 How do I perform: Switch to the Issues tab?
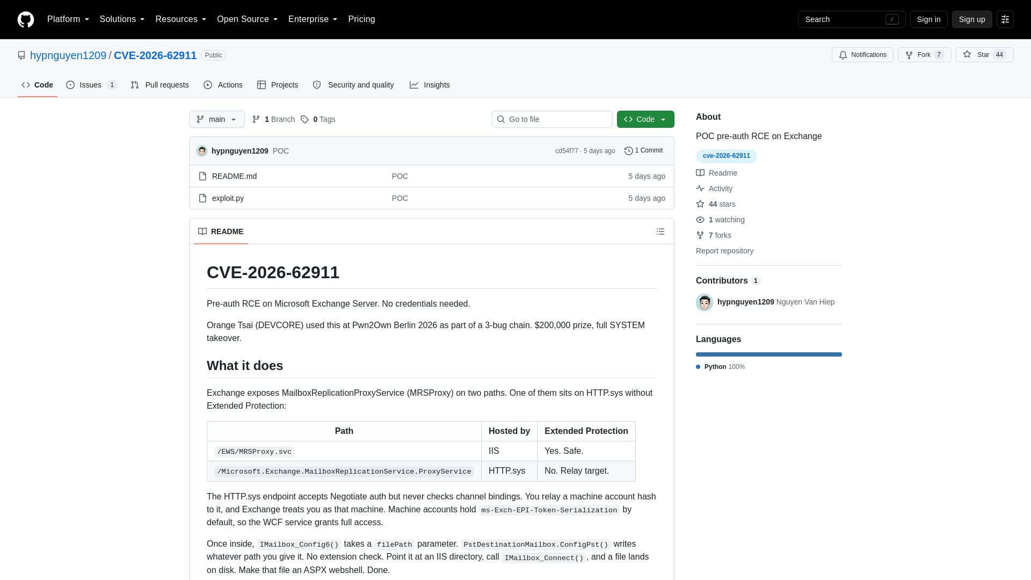(91, 85)
